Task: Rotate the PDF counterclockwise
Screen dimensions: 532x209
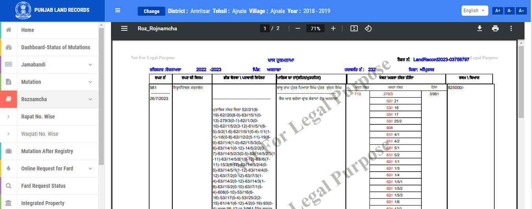Action: pos(368,28)
